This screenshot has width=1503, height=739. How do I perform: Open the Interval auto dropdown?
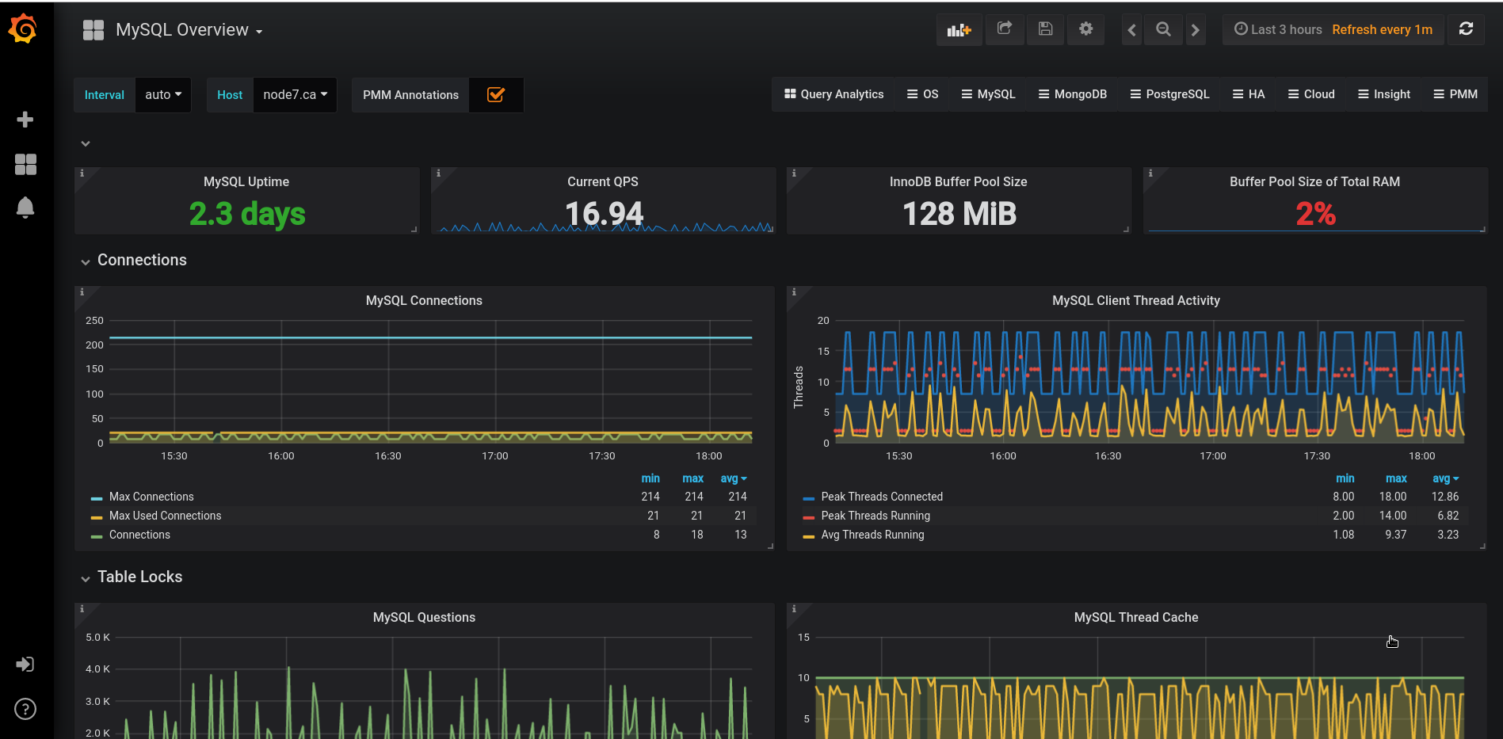click(163, 94)
